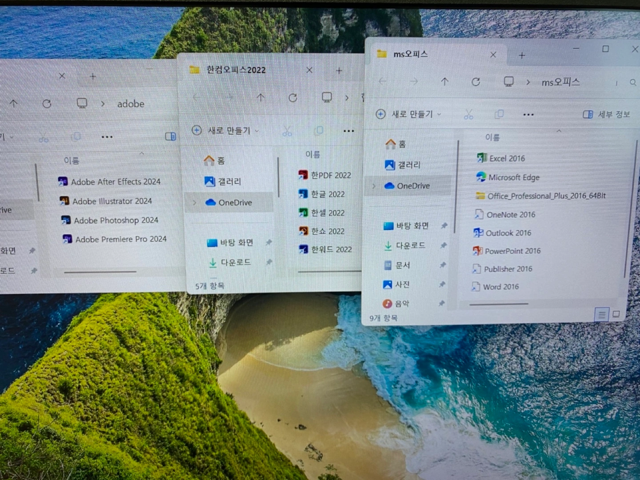640x480 pixels.
Task: Open Adobe After Effects 2024 shortcut
Action: click(109, 182)
